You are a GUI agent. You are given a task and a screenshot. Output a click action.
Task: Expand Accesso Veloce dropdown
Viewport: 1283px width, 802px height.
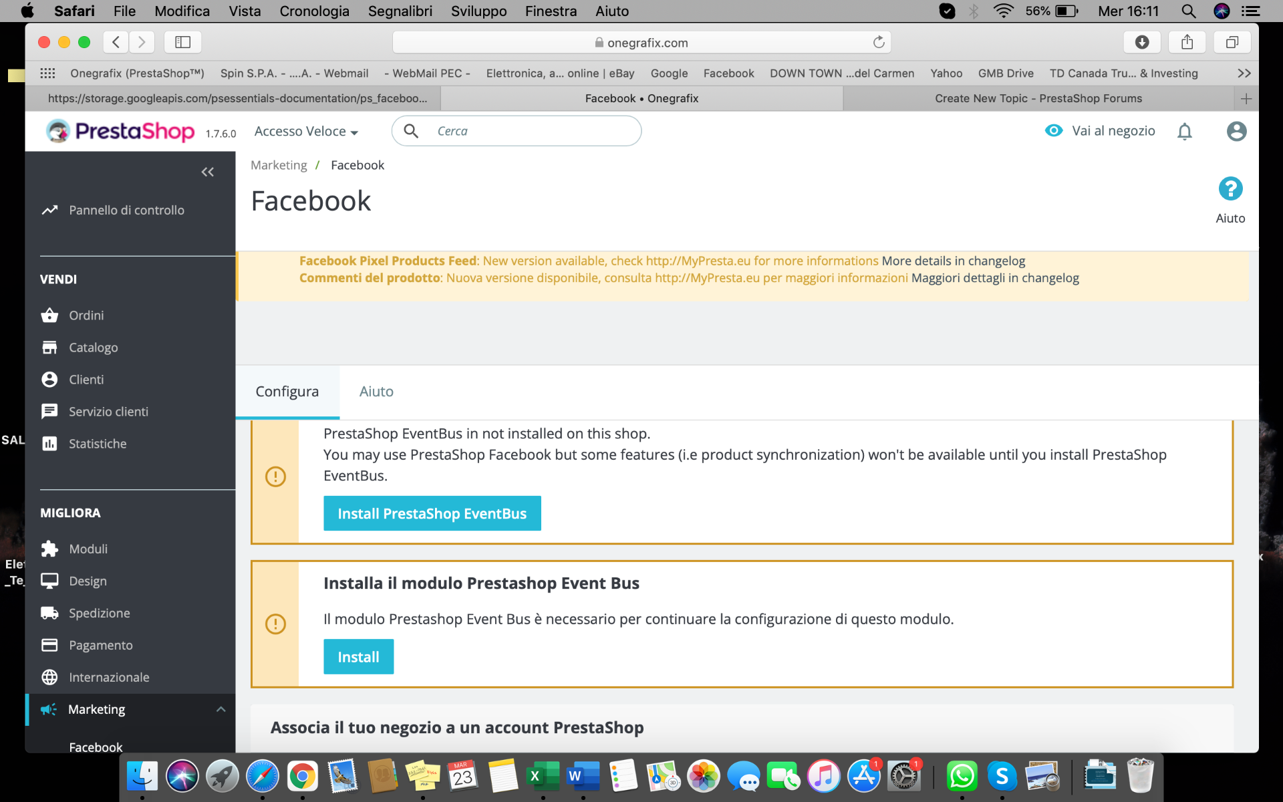(306, 132)
